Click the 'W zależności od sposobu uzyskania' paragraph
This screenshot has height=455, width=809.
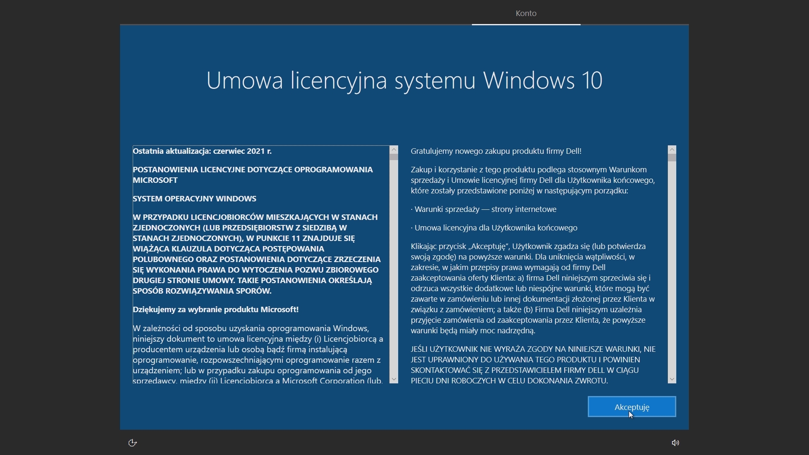258,354
